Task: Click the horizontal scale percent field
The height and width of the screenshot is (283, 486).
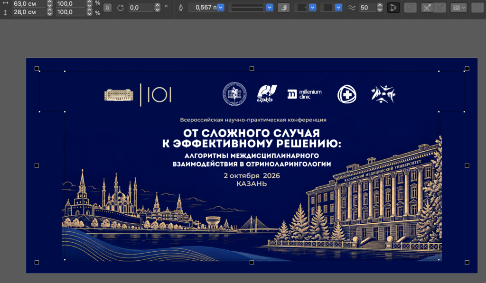Action: (71, 4)
